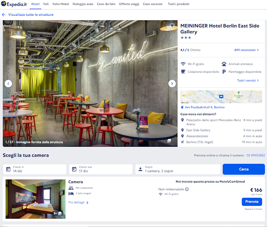Image resolution: width=267 pixels, height=227 pixels.
Task: Click the two-person occupancy icon
Action: coord(71,188)
